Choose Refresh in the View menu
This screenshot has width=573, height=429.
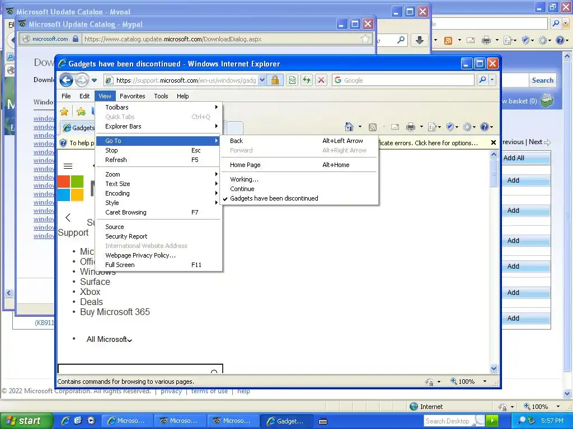(x=158, y=160)
